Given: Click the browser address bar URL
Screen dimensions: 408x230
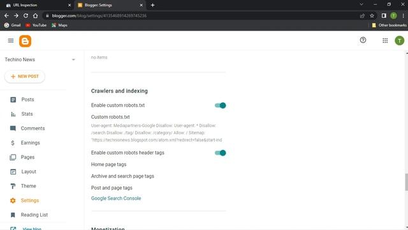Looking at the screenshot, I should [99, 15].
